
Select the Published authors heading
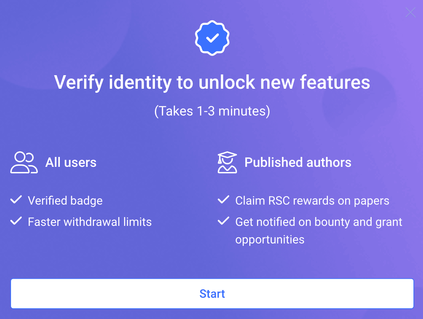(298, 162)
